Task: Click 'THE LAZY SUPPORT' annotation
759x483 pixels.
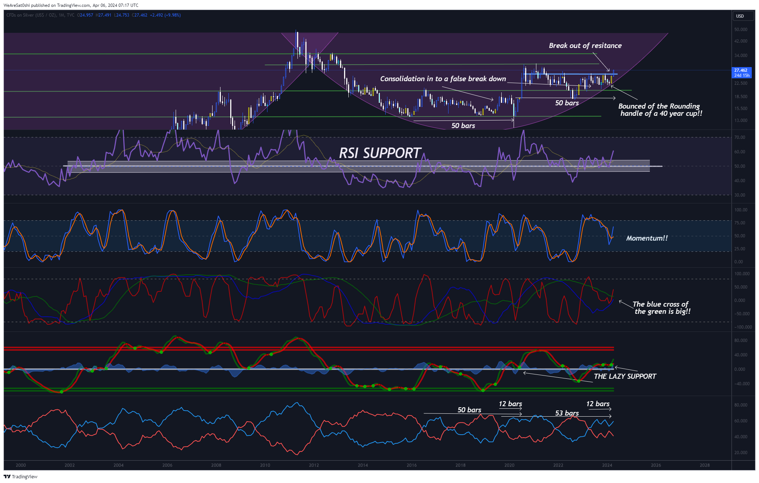Action: [625, 376]
